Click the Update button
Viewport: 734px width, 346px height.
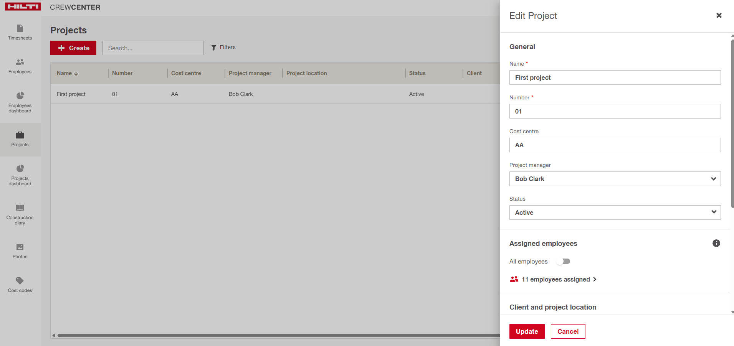527,331
